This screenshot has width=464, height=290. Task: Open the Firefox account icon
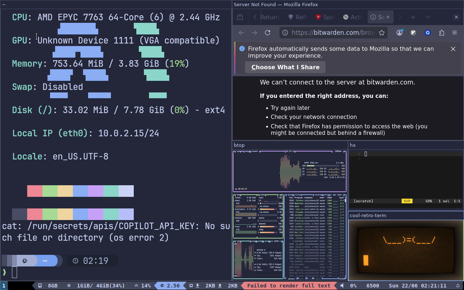pos(399,33)
